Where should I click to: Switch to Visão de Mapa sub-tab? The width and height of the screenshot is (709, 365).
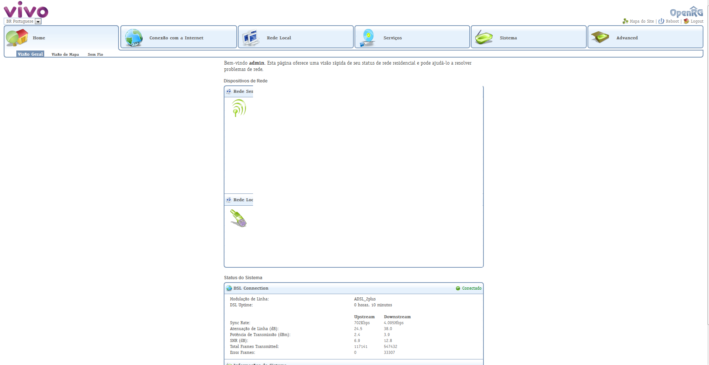tap(65, 55)
